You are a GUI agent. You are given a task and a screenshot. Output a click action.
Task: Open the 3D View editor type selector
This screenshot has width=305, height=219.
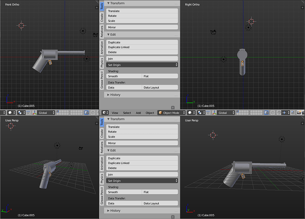[106, 113]
